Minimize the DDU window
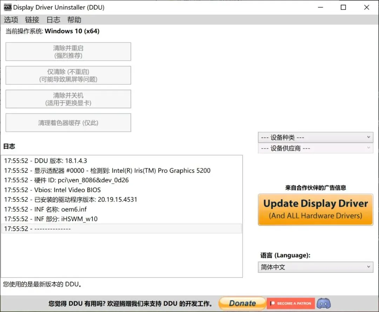Screen dimensions: 379x312 (x=320, y=7)
